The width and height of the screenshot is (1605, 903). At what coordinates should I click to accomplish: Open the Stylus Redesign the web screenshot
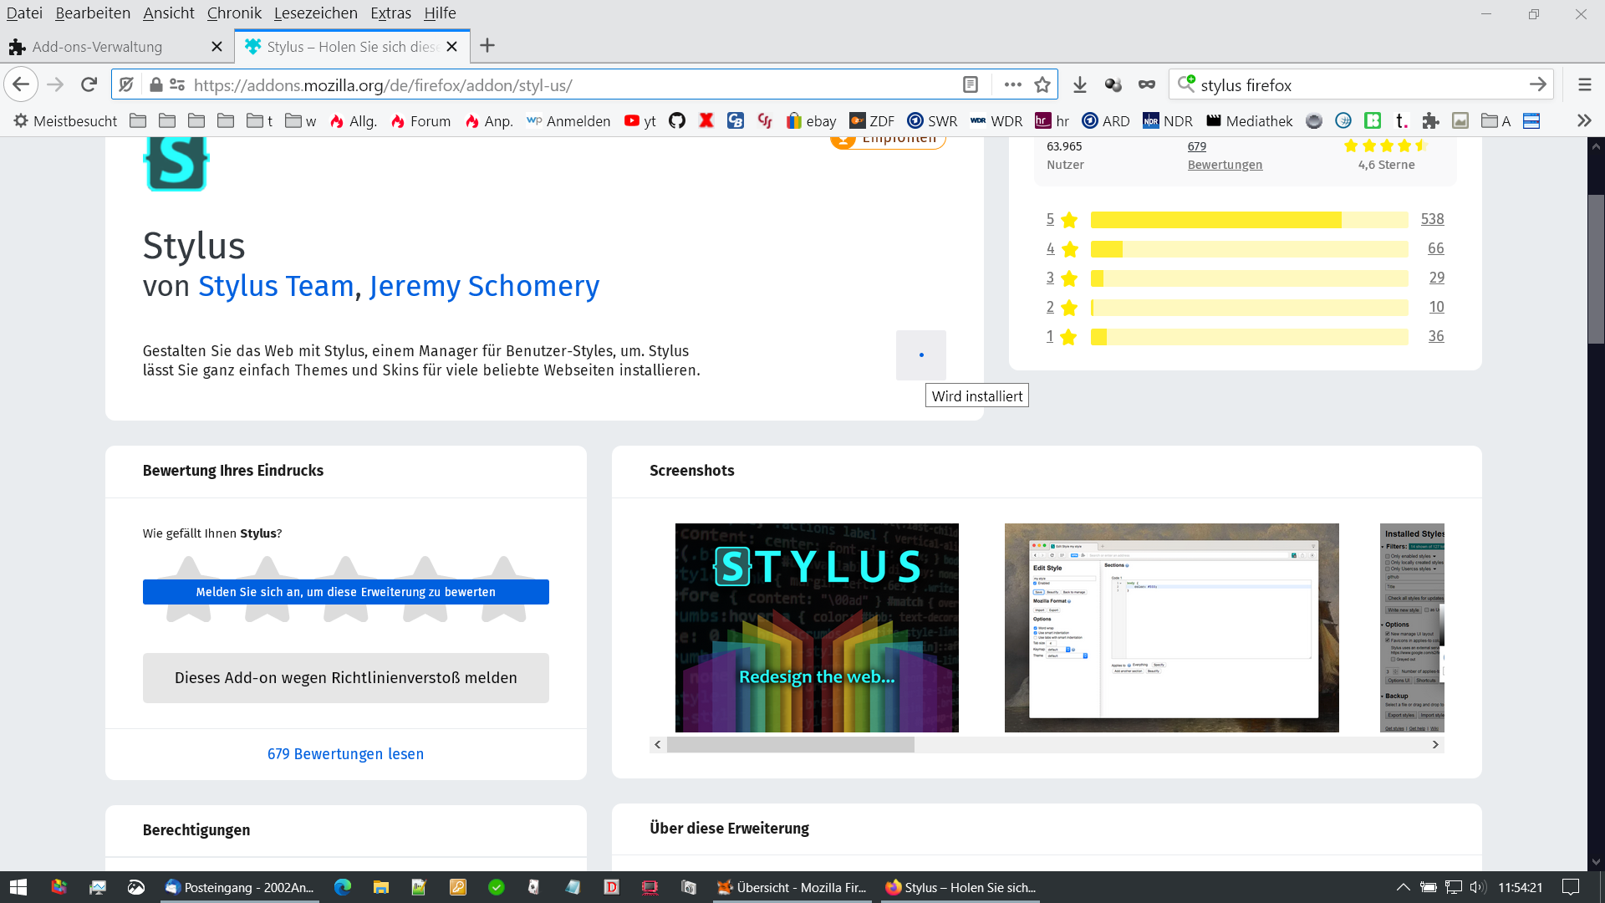(x=816, y=627)
